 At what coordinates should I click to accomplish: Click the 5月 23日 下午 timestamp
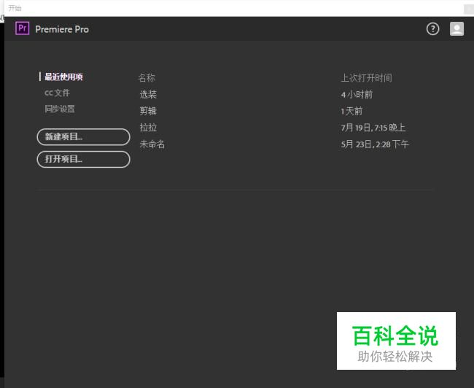point(375,144)
